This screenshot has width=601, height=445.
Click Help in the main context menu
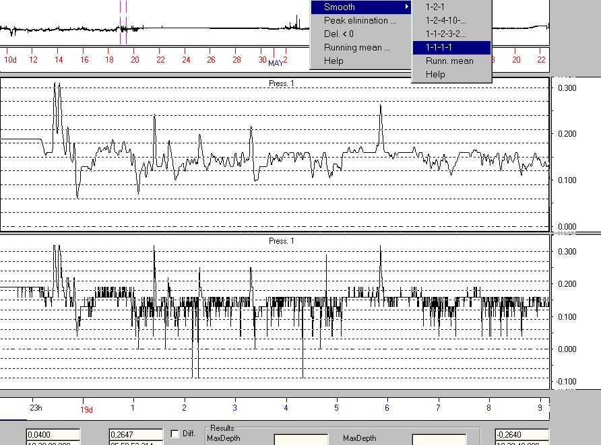tap(334, 61)
